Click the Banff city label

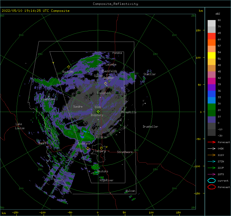pos(42,143)
